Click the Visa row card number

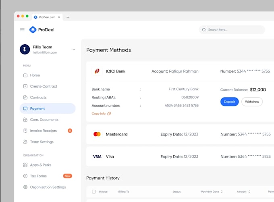[254, 156]
